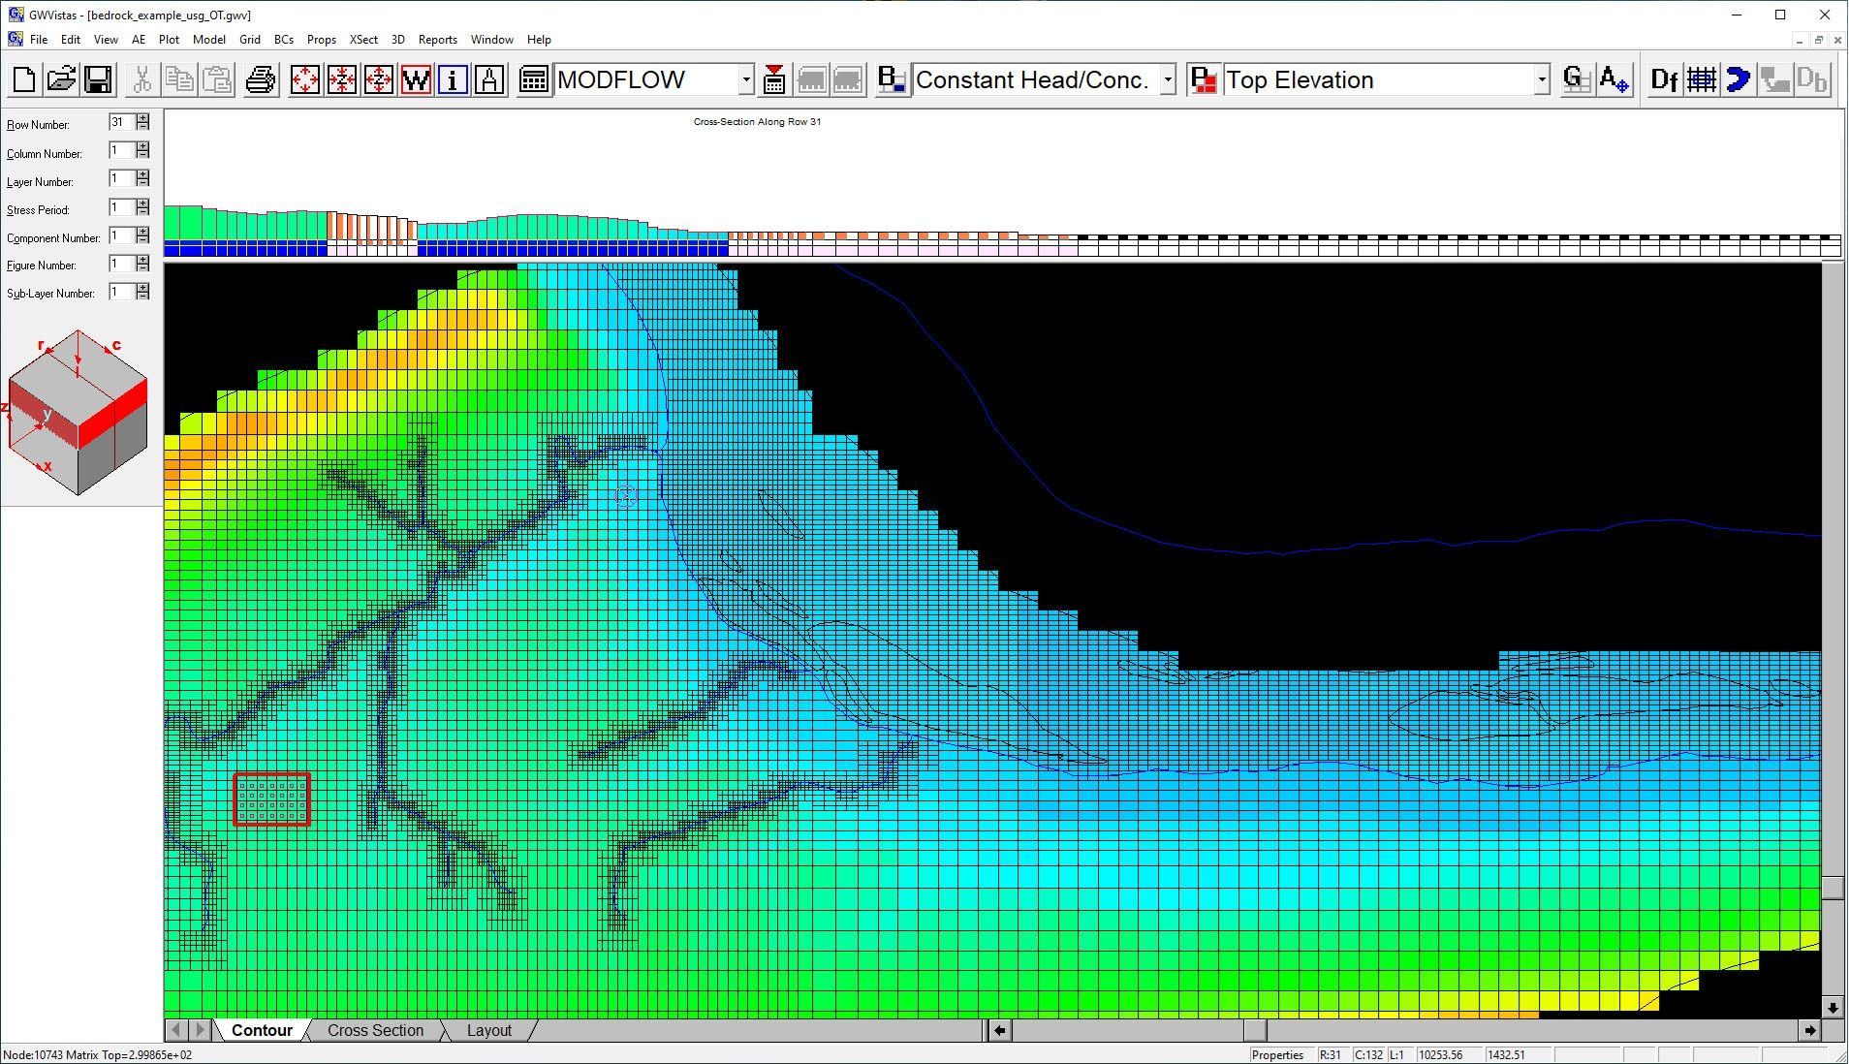
Task: Click the Row Number input field
Action: pos(121,122)
